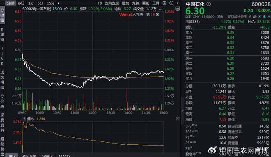Switch to 15分 chart period
The width and height of the screenshot is (271, 157).
click(51, 3)
